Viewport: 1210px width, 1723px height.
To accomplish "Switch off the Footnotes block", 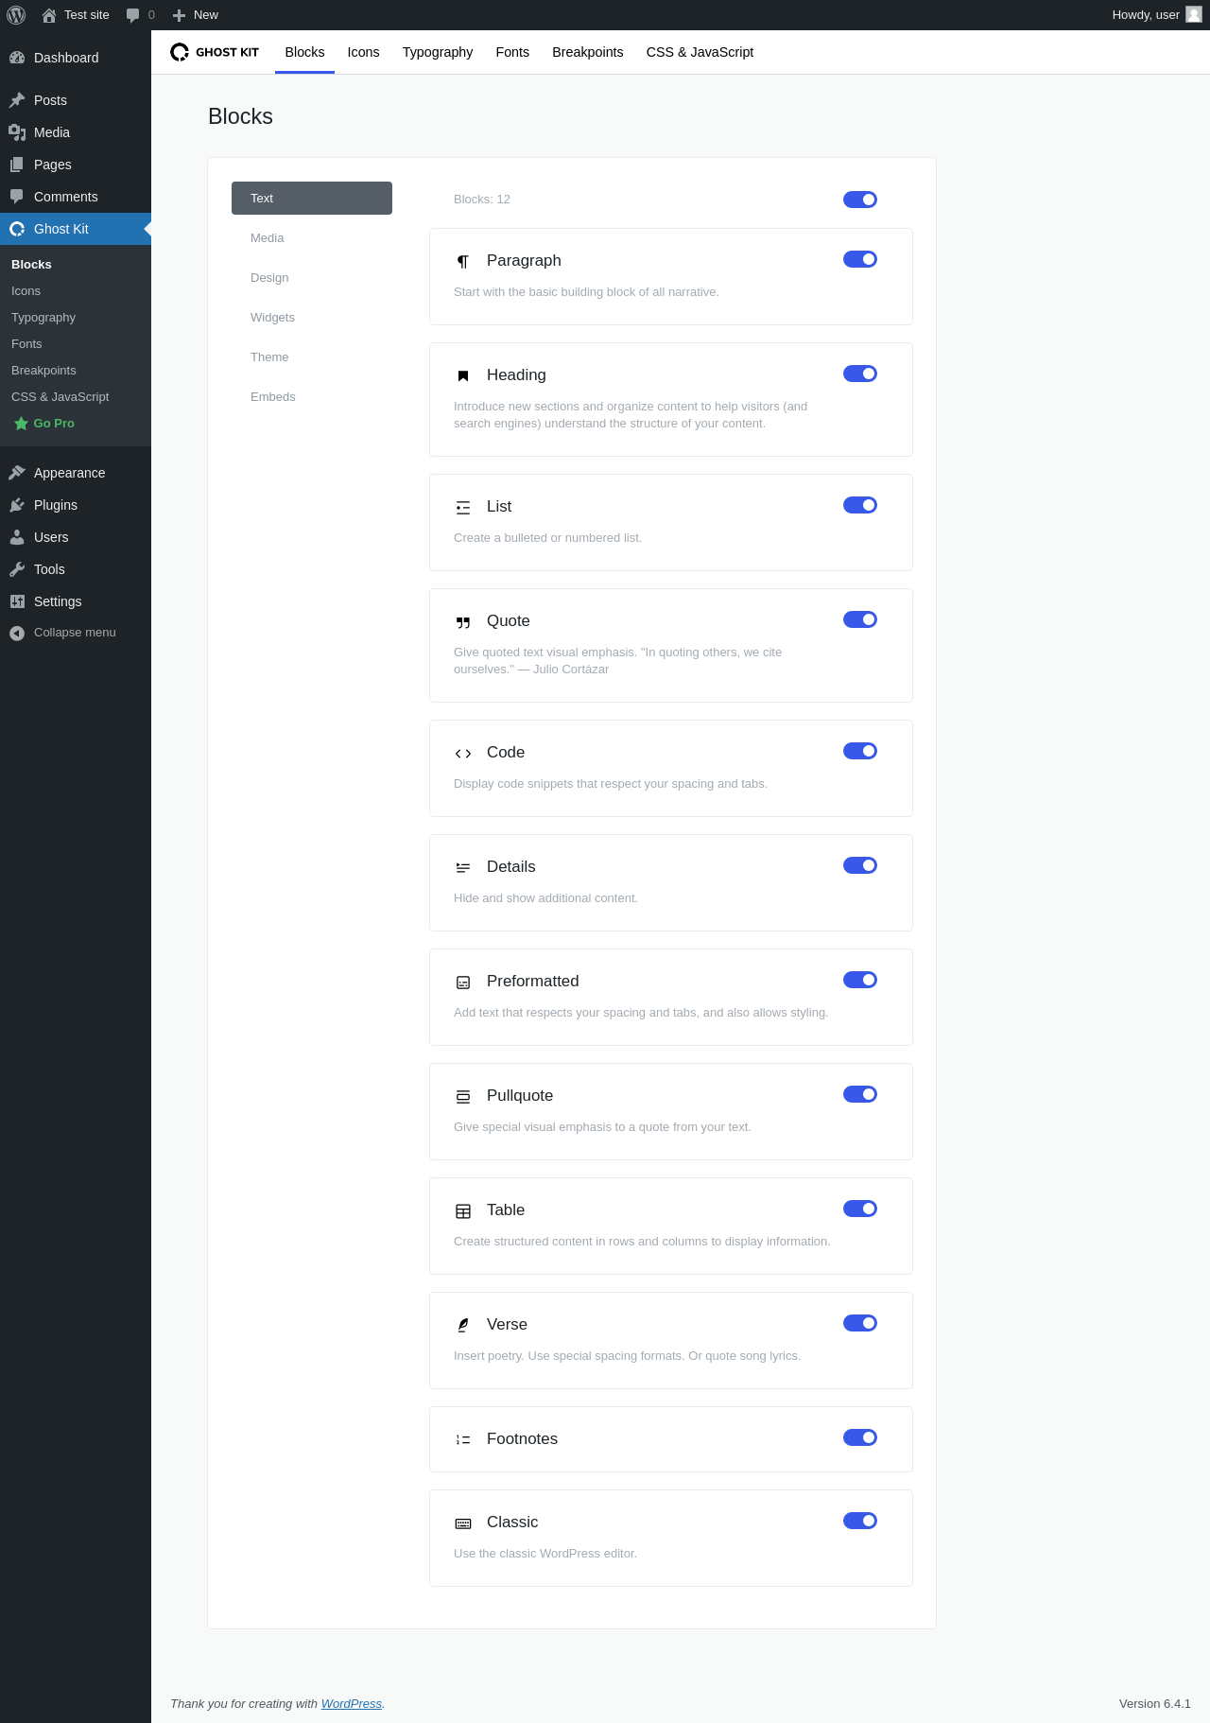I will [x=860, y=1437].
